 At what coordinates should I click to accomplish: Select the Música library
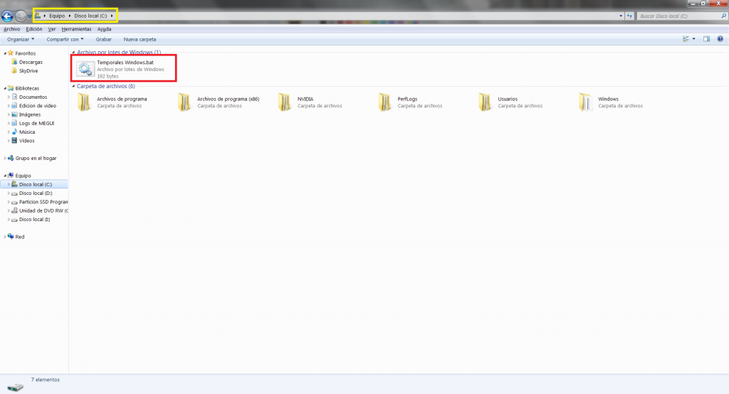(x=27, y=132)
